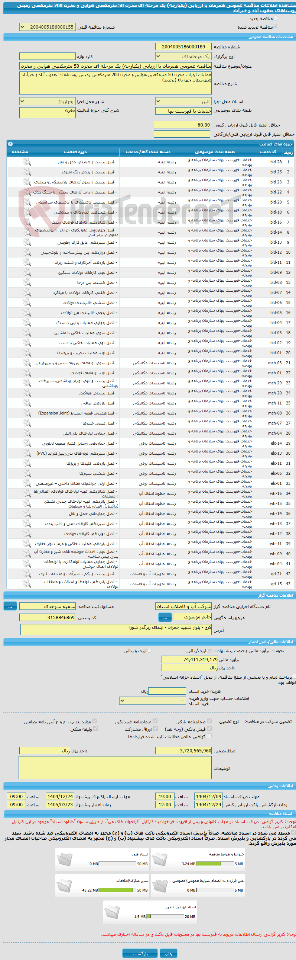Open the view icon for row bld-20

point(26,202)
